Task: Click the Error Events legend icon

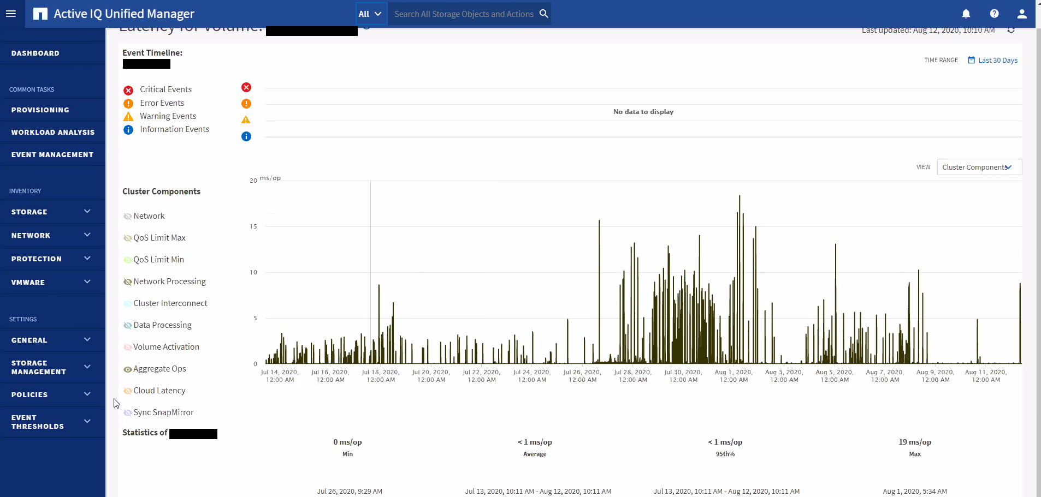Action: (128, 103)
